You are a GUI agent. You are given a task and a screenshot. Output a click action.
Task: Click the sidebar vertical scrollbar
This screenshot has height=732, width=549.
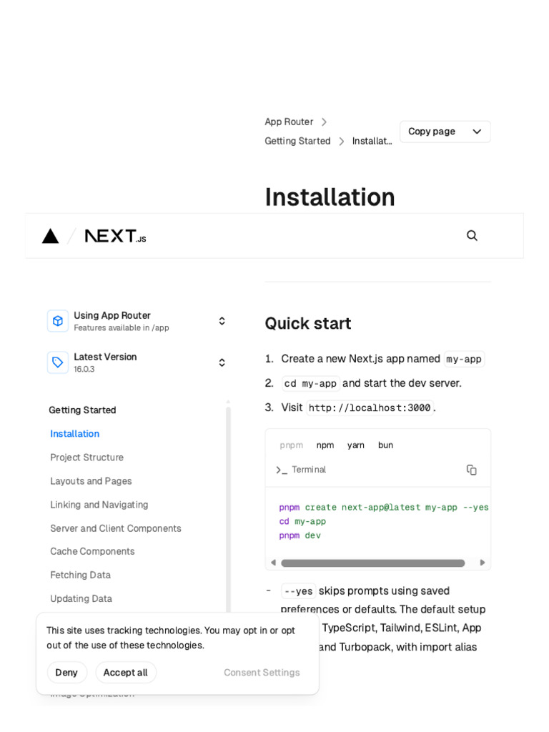pos(228,509)
